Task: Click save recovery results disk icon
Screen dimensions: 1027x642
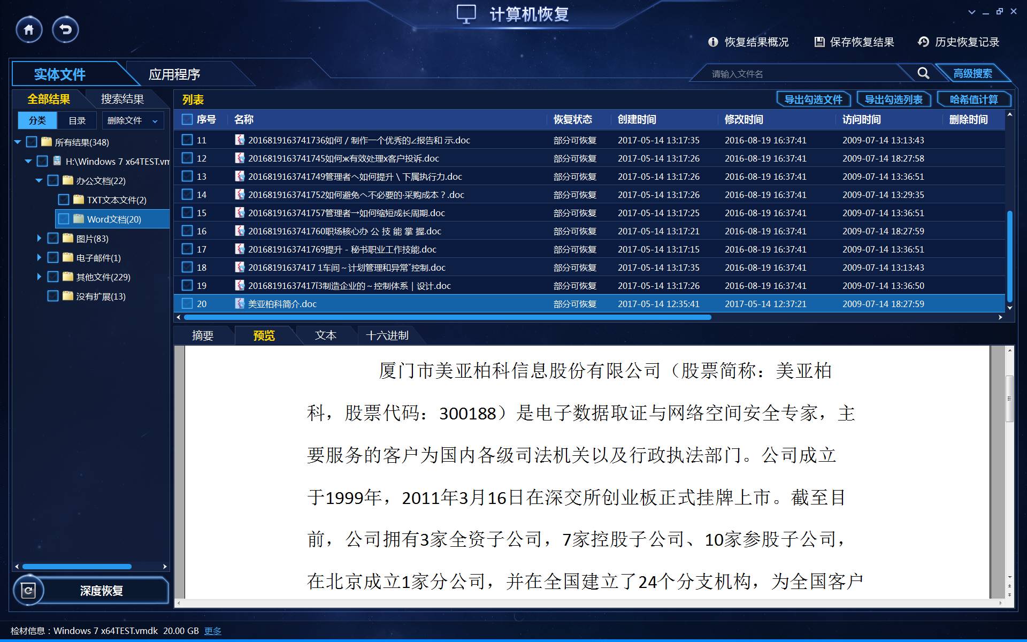Action: (x=819, y=42)
